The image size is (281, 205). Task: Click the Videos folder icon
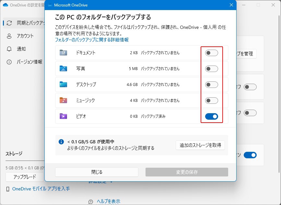pos(63,116)
